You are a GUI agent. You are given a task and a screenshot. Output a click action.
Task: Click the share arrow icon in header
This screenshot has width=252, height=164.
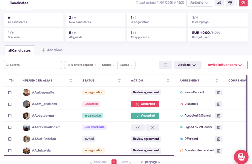click(219, 3)
